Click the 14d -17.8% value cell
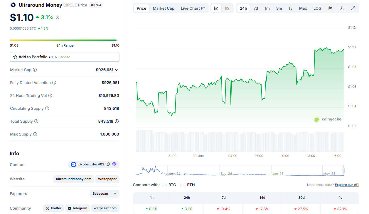 tap(262, 209)
